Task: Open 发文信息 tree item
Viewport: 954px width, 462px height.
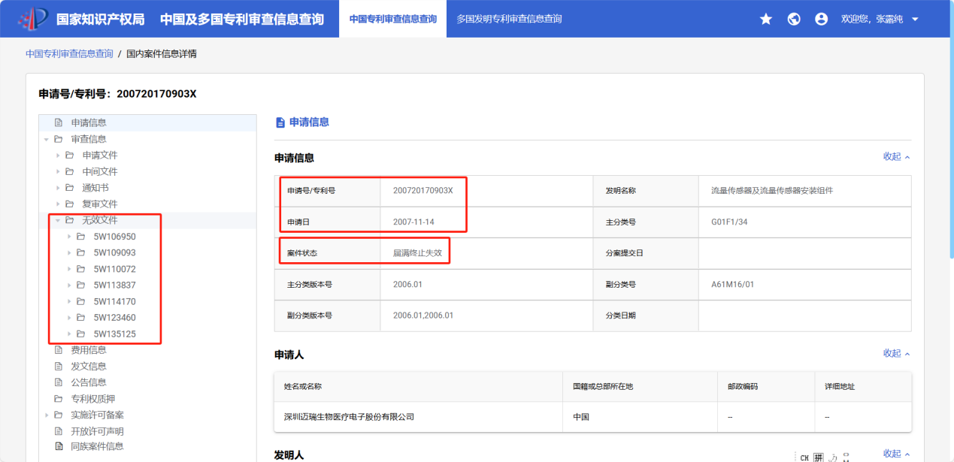Action: (x=89, y=367)
